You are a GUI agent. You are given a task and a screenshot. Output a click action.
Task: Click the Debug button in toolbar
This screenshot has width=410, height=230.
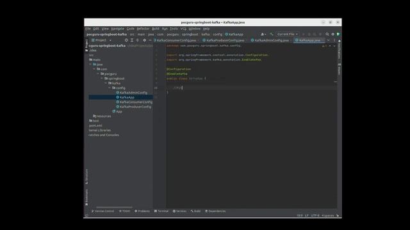point(309,34)
